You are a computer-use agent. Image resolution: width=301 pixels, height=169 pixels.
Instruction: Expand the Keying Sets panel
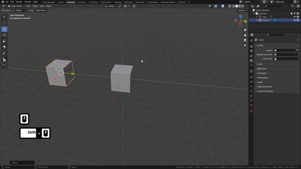[277, 78]
